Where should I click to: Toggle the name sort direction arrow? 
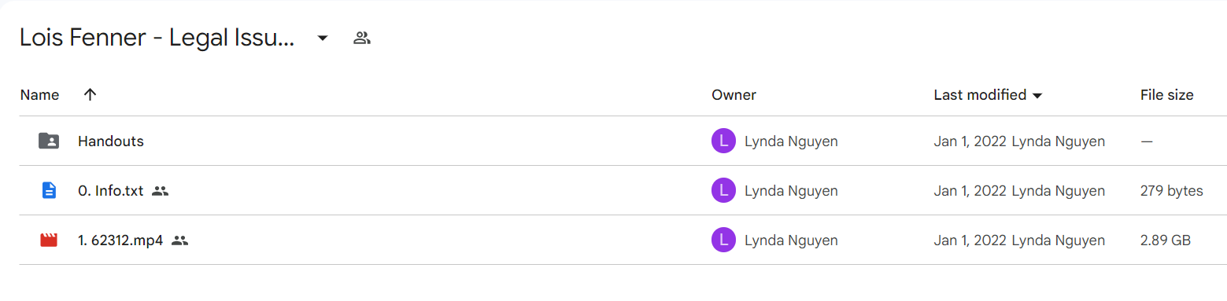pyautogui.click(x=90, y=95)
